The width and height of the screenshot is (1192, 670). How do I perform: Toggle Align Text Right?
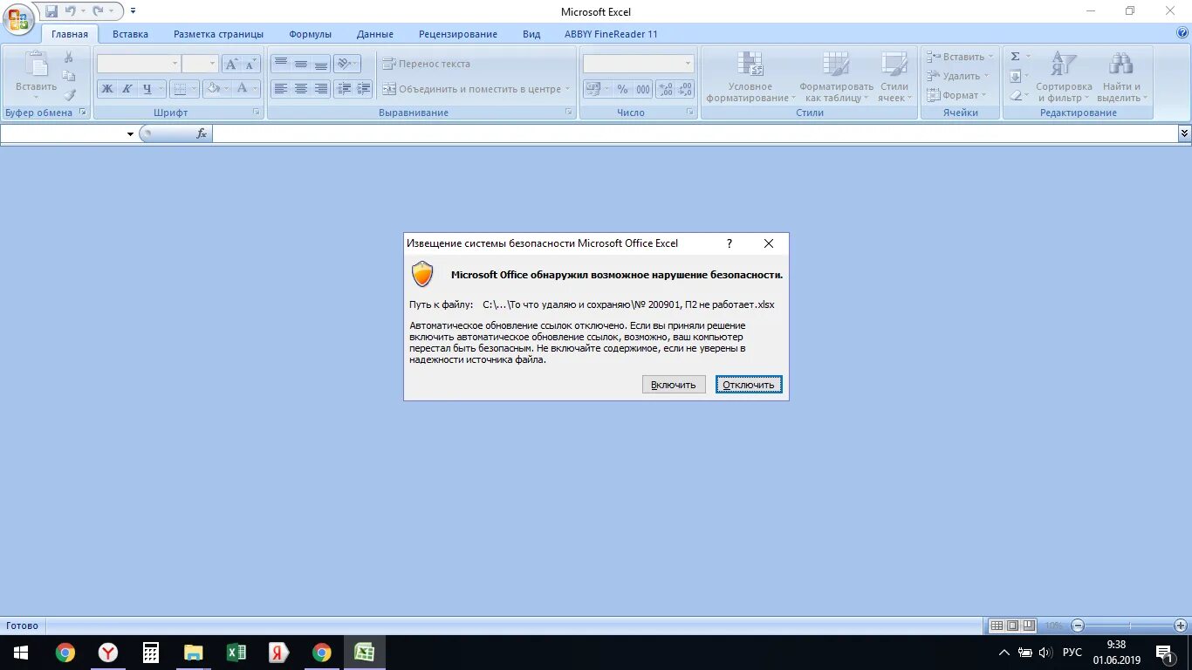pyautogui.click(x=320, y=88)
